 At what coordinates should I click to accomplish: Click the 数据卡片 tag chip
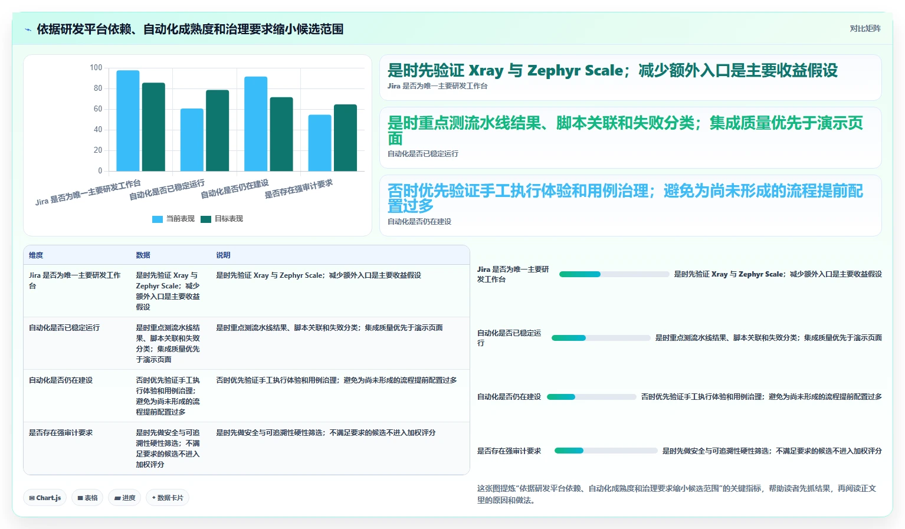pos(168,498)
